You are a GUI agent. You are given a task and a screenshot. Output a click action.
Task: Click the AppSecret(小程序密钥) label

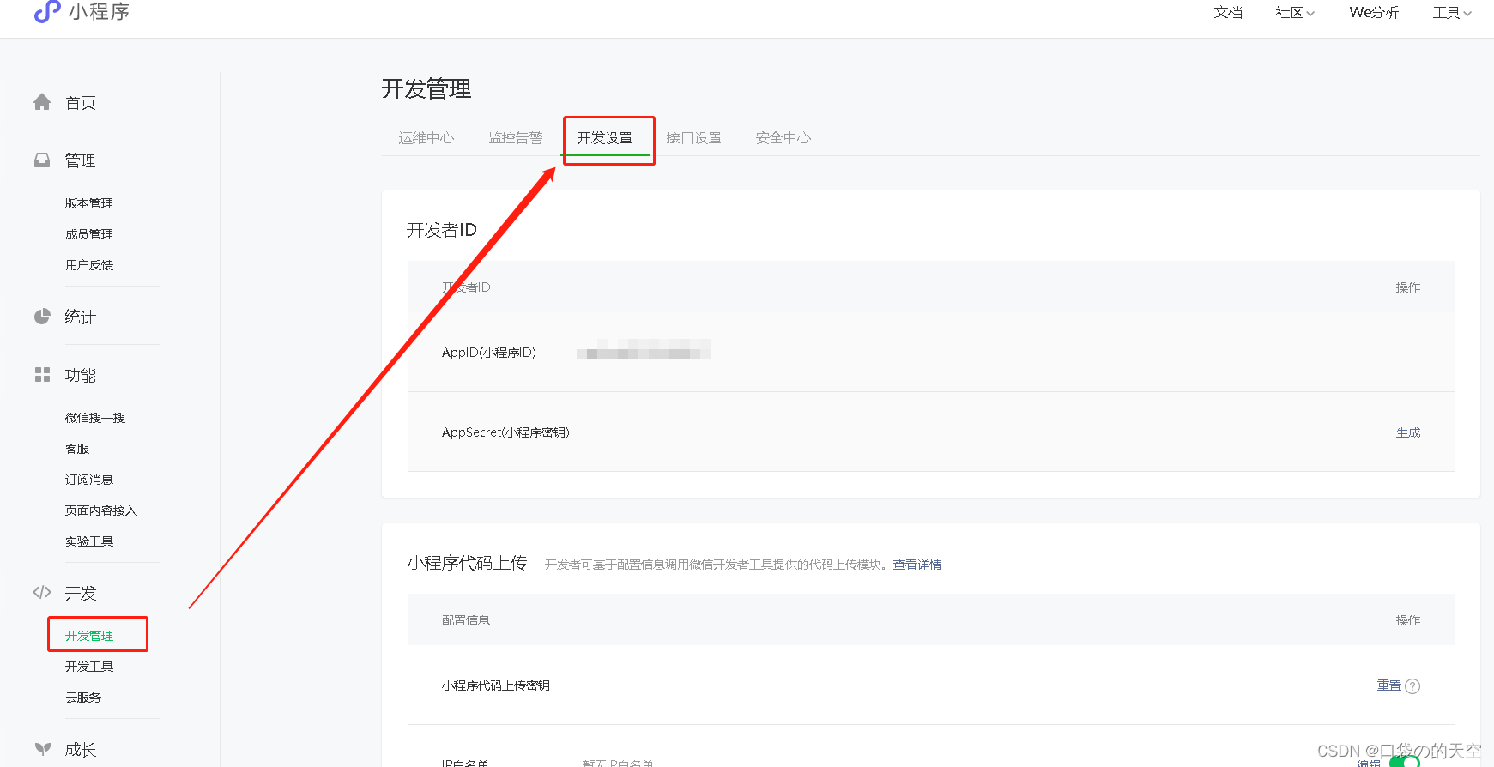click(505, 432)
